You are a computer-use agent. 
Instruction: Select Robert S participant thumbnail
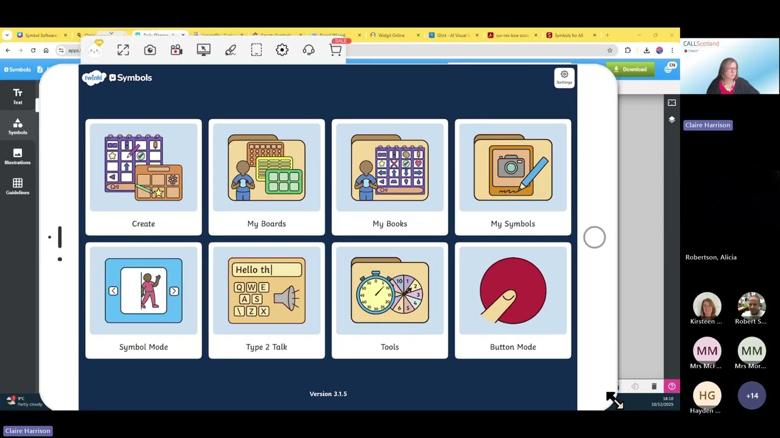pyautogui.click(x=752, y=306)
